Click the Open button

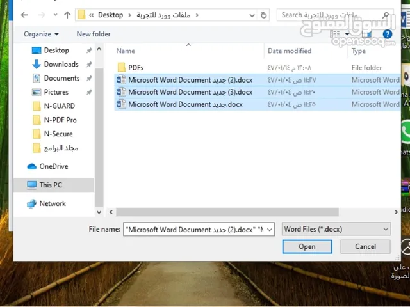[x=307, y=247]
